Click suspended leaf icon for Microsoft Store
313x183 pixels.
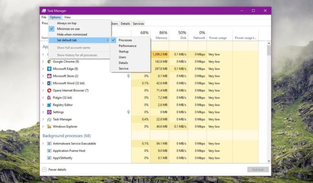(128, 76)
